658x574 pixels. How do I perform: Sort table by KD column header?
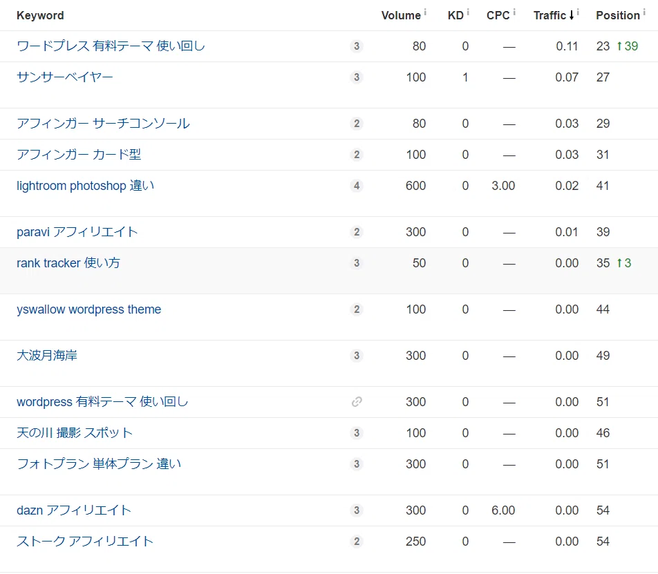(455, 15)
